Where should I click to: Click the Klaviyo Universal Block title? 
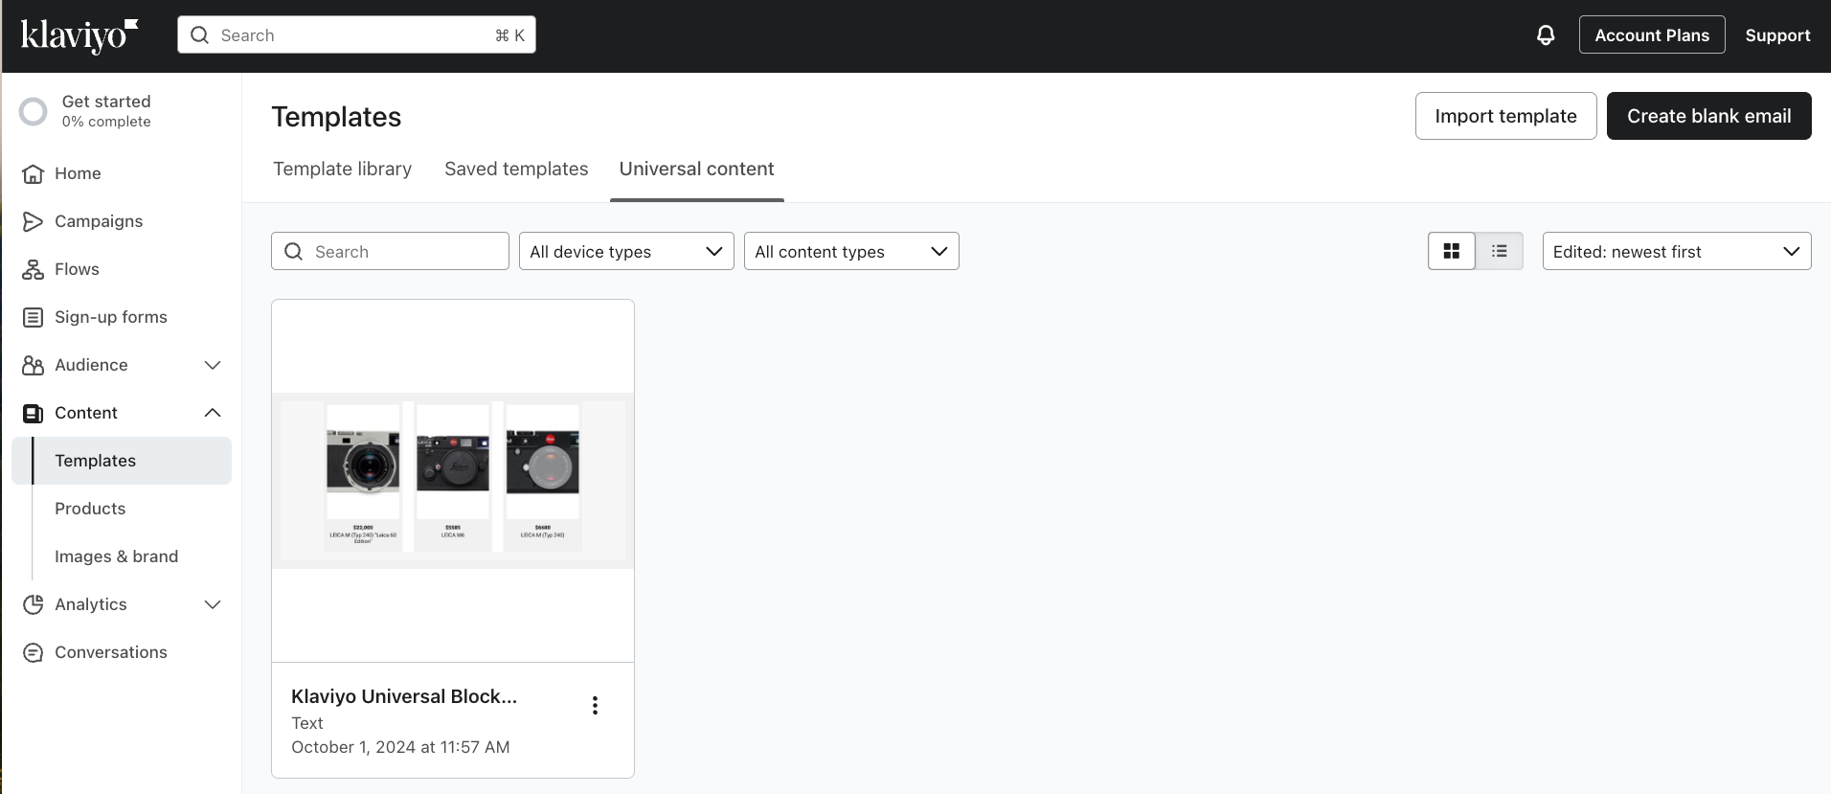(404, 696)
